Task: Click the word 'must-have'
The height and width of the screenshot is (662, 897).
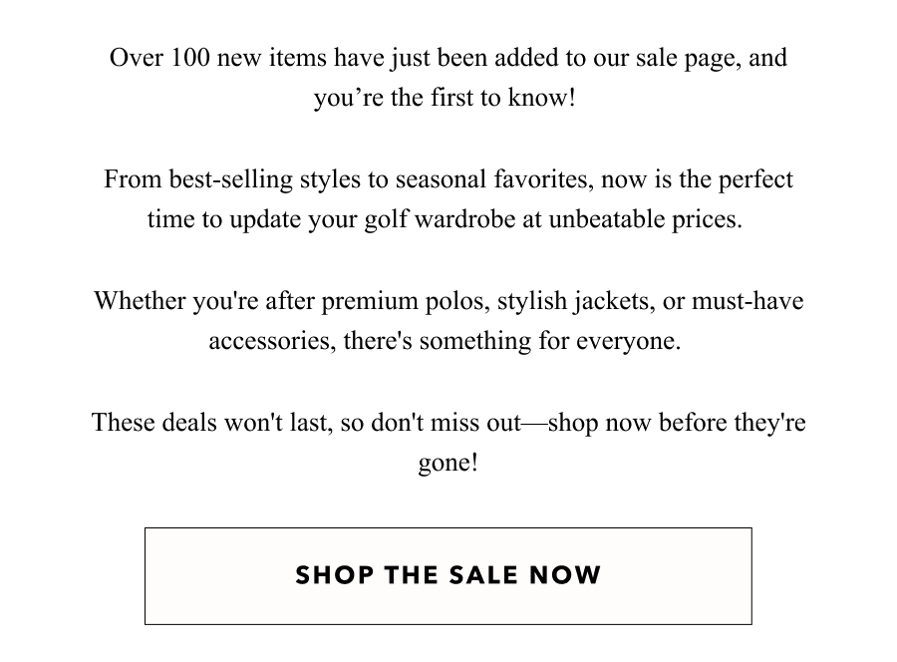Action: coord(747,301)
